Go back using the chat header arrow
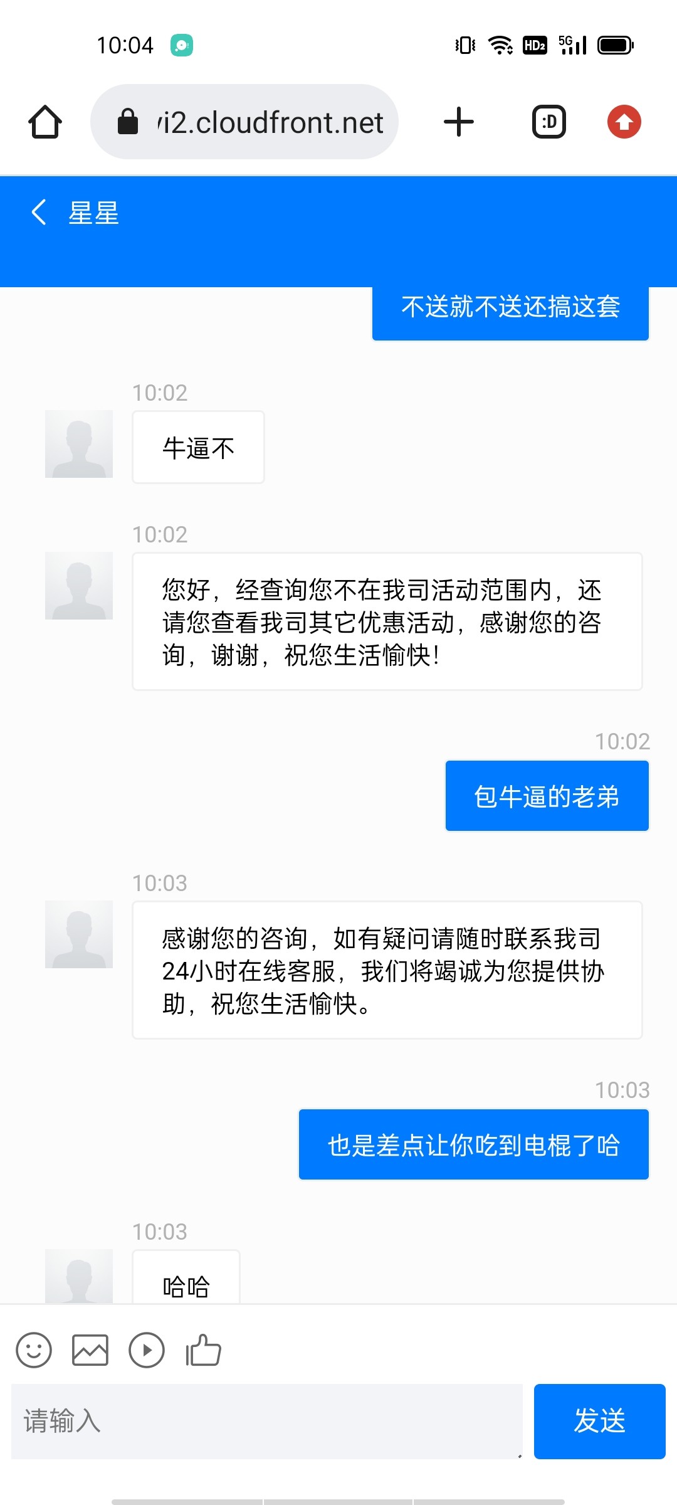Image resolution: width=677 pixels, height=1505 pixels. tap(39, 212)
